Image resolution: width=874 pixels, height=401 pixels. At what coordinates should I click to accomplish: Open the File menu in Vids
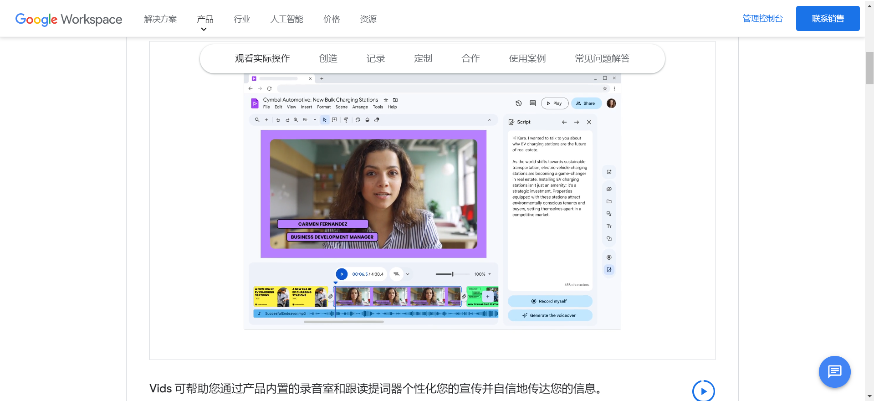tap(266, 107)
